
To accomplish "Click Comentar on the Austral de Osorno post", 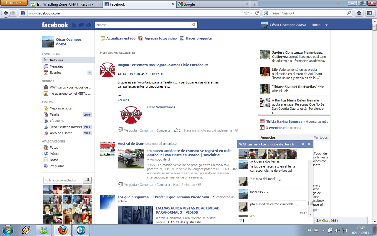I will [x=147, y=185].
